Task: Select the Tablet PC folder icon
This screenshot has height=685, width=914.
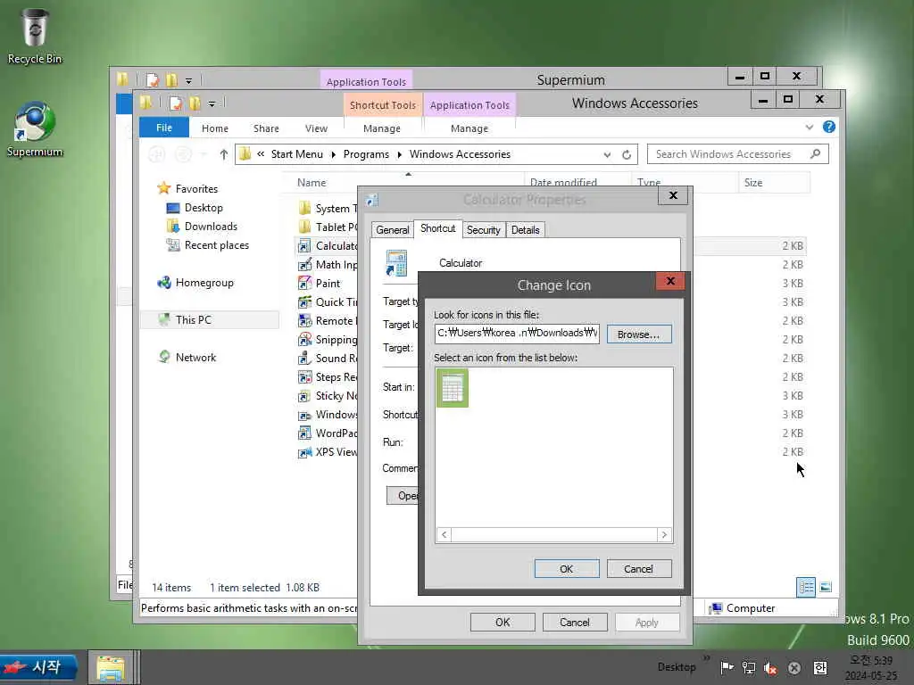Action: point(305,227)
